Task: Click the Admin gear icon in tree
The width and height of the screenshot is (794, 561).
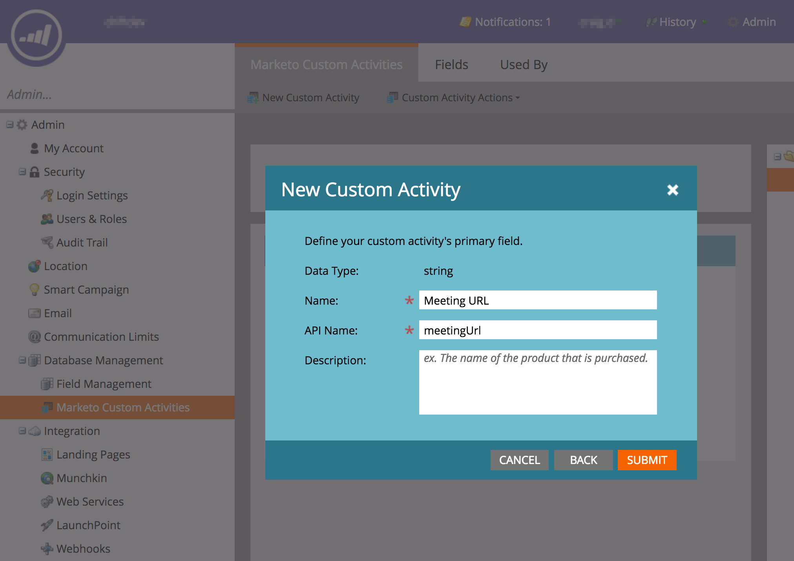Action: 22,125
